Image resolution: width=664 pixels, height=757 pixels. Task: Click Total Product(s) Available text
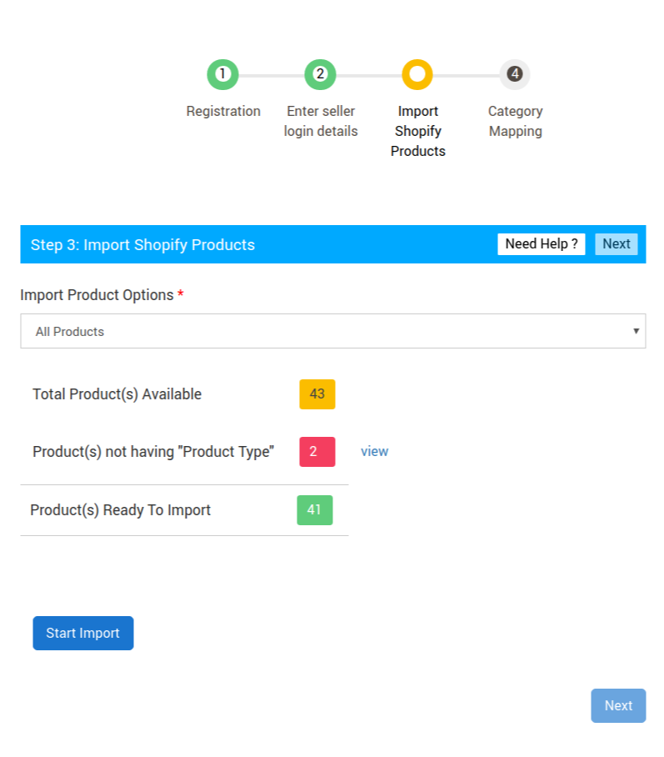[x=117, y=394]
